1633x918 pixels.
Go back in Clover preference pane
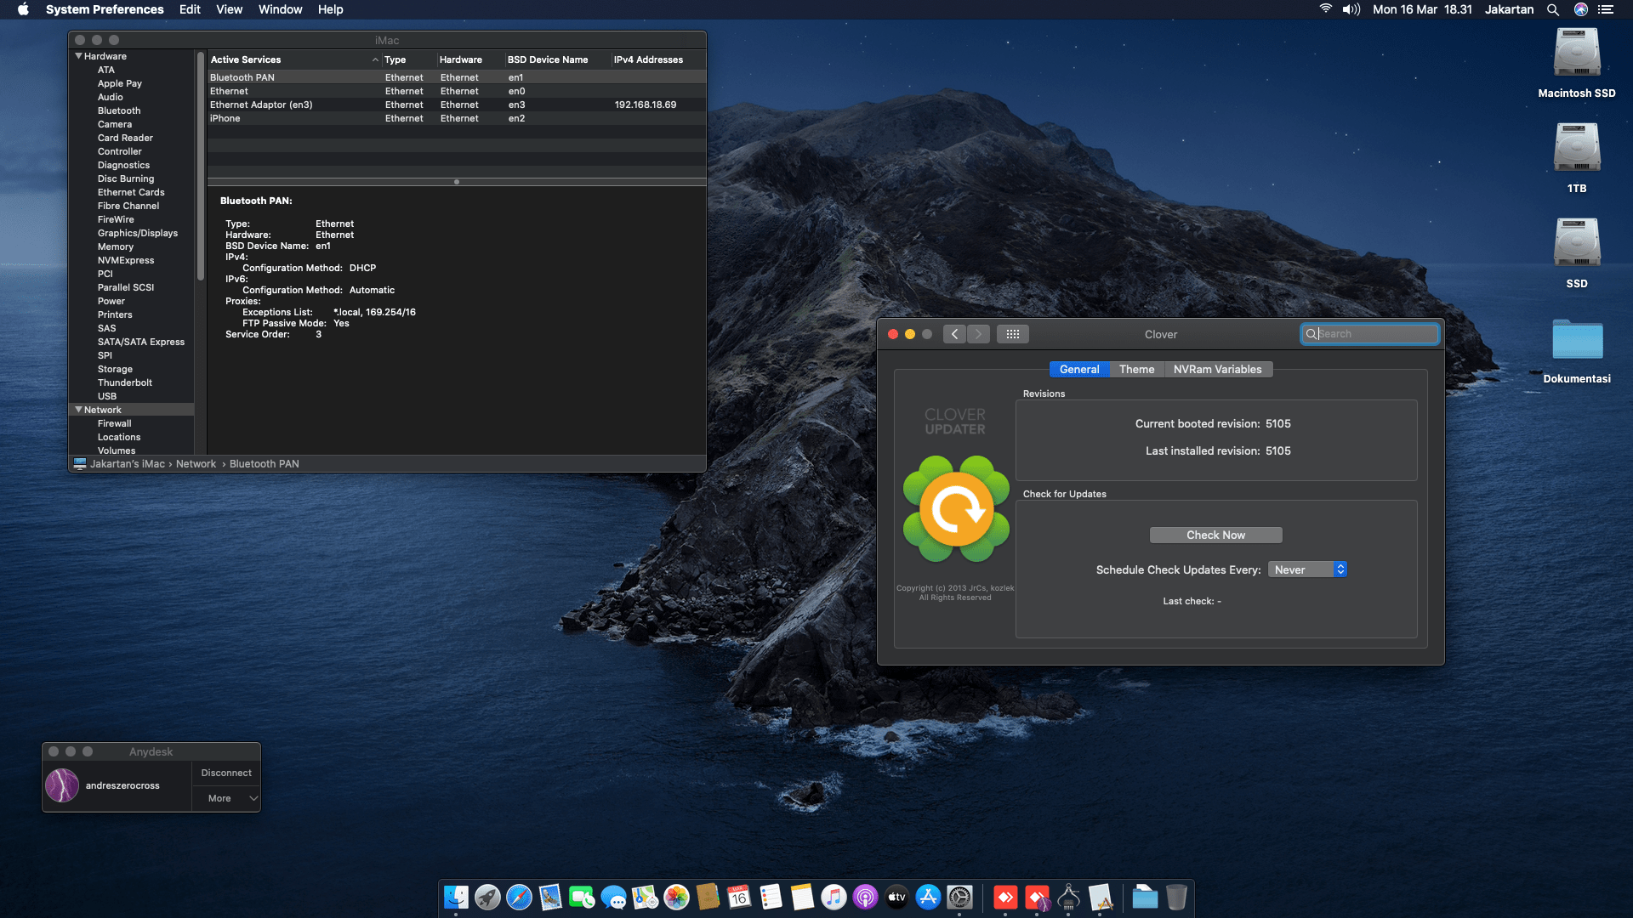[954, 334]
